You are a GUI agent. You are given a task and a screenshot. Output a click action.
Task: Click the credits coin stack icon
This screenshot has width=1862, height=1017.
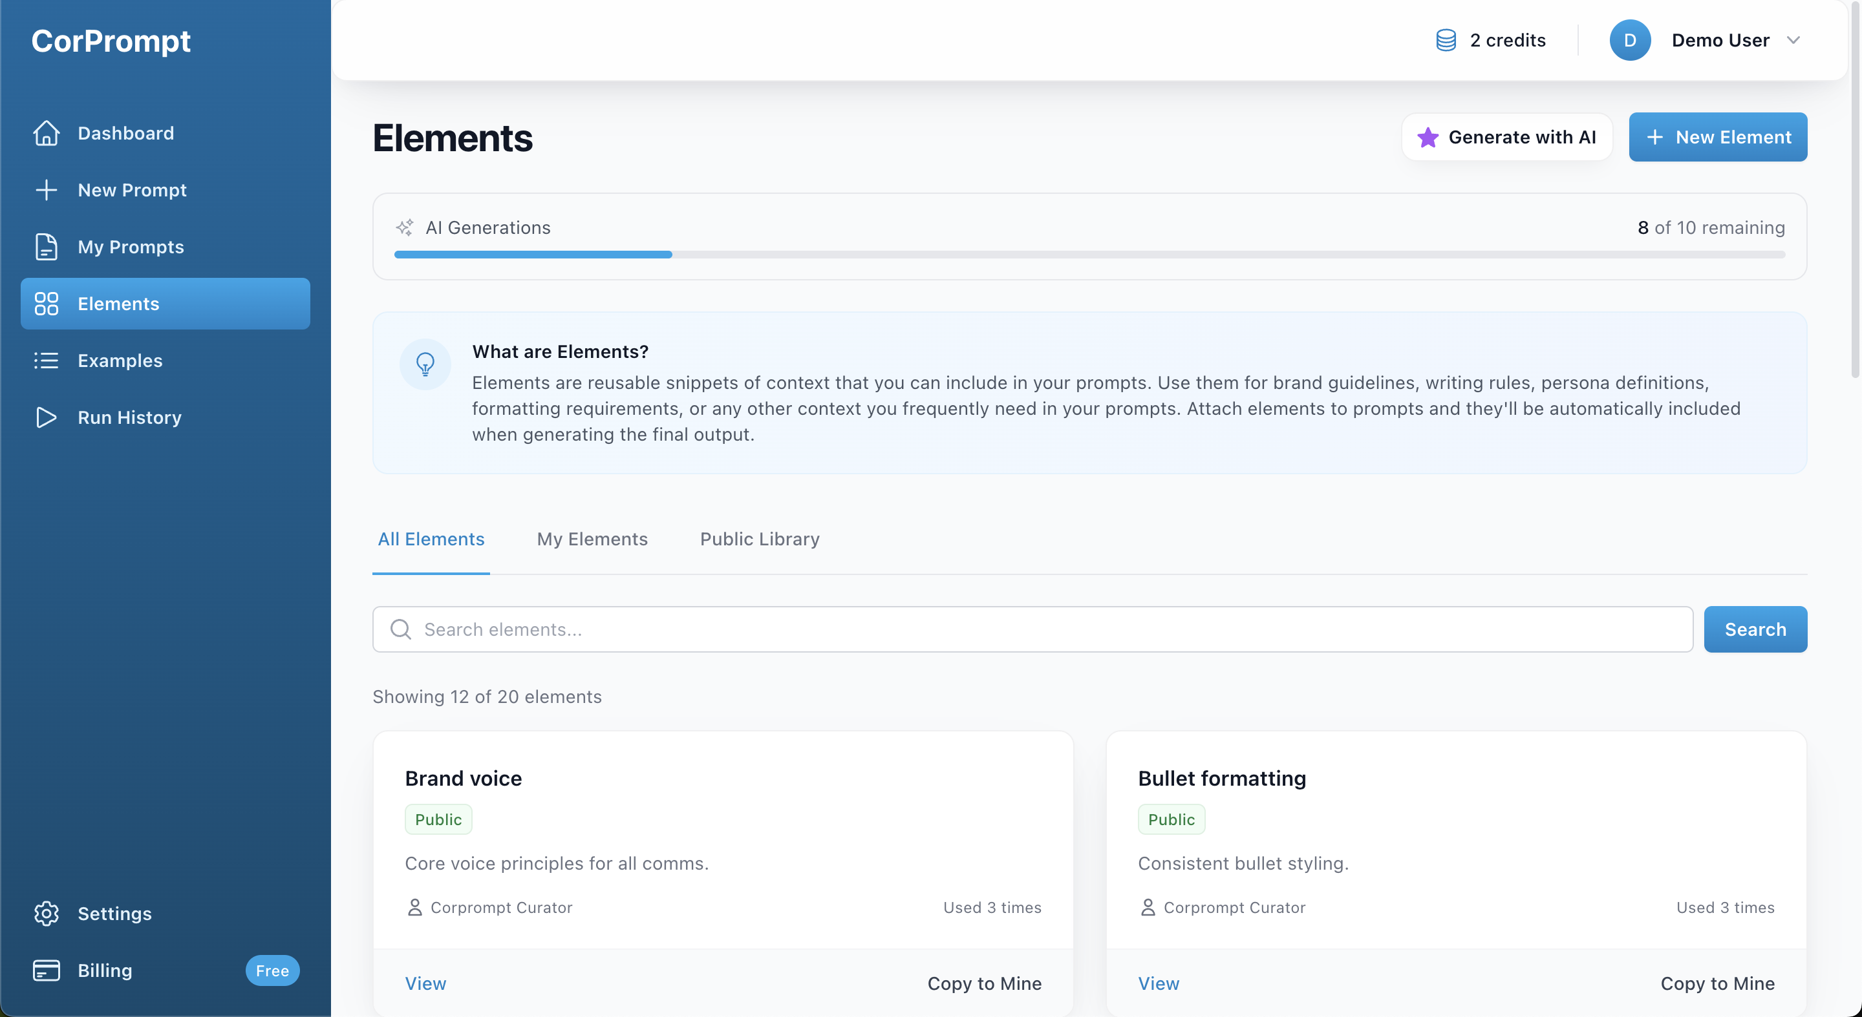click(1446, 41)
